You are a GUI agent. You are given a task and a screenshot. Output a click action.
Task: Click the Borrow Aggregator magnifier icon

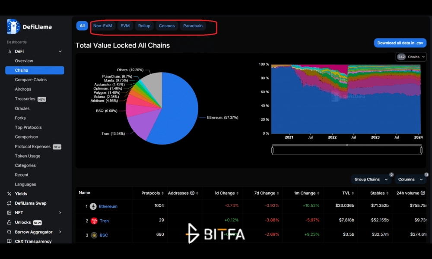tap(9, 232)
